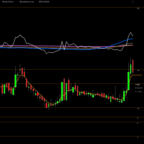Viewport: 144px width, 144px height.
Task: Click the last red candlestick at far right
Action: tap(133, 66)
